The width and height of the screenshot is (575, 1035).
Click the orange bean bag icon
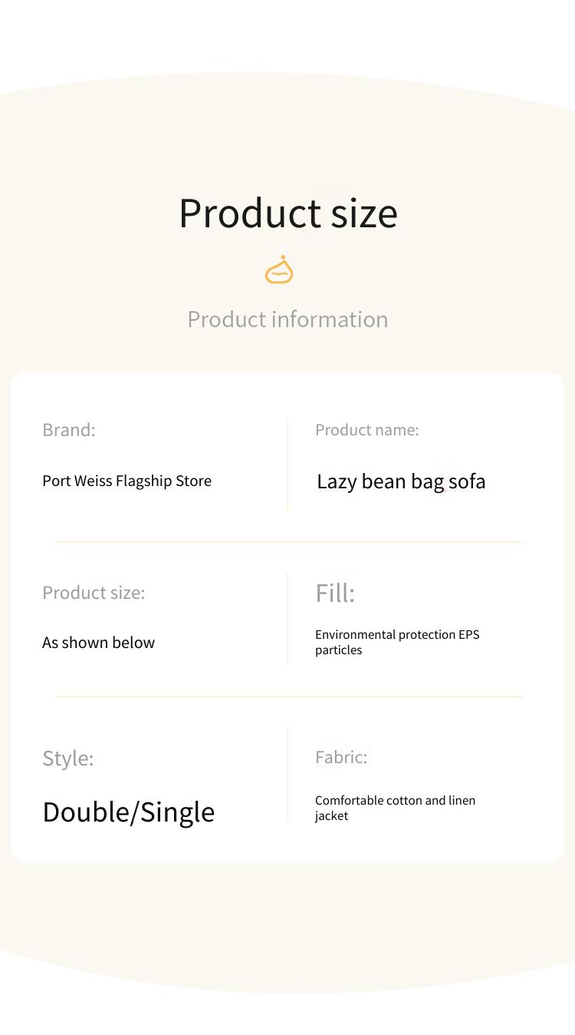click(279, 270)
